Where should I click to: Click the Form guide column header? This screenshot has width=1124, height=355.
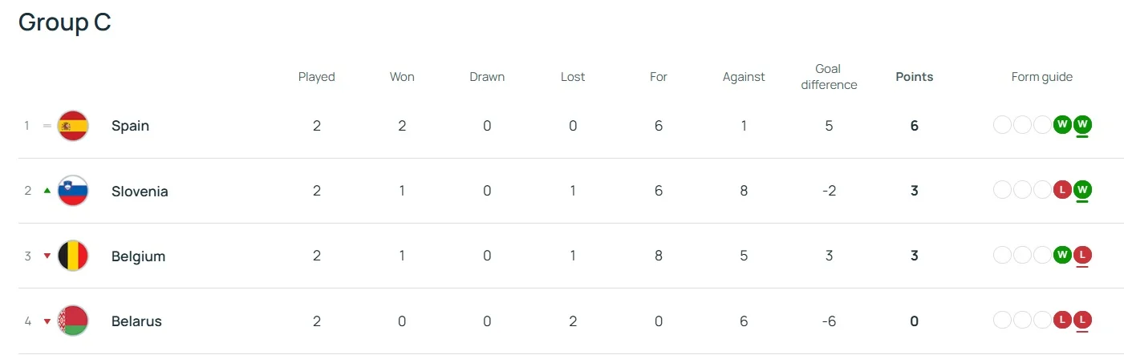(x=1041, y=77)
